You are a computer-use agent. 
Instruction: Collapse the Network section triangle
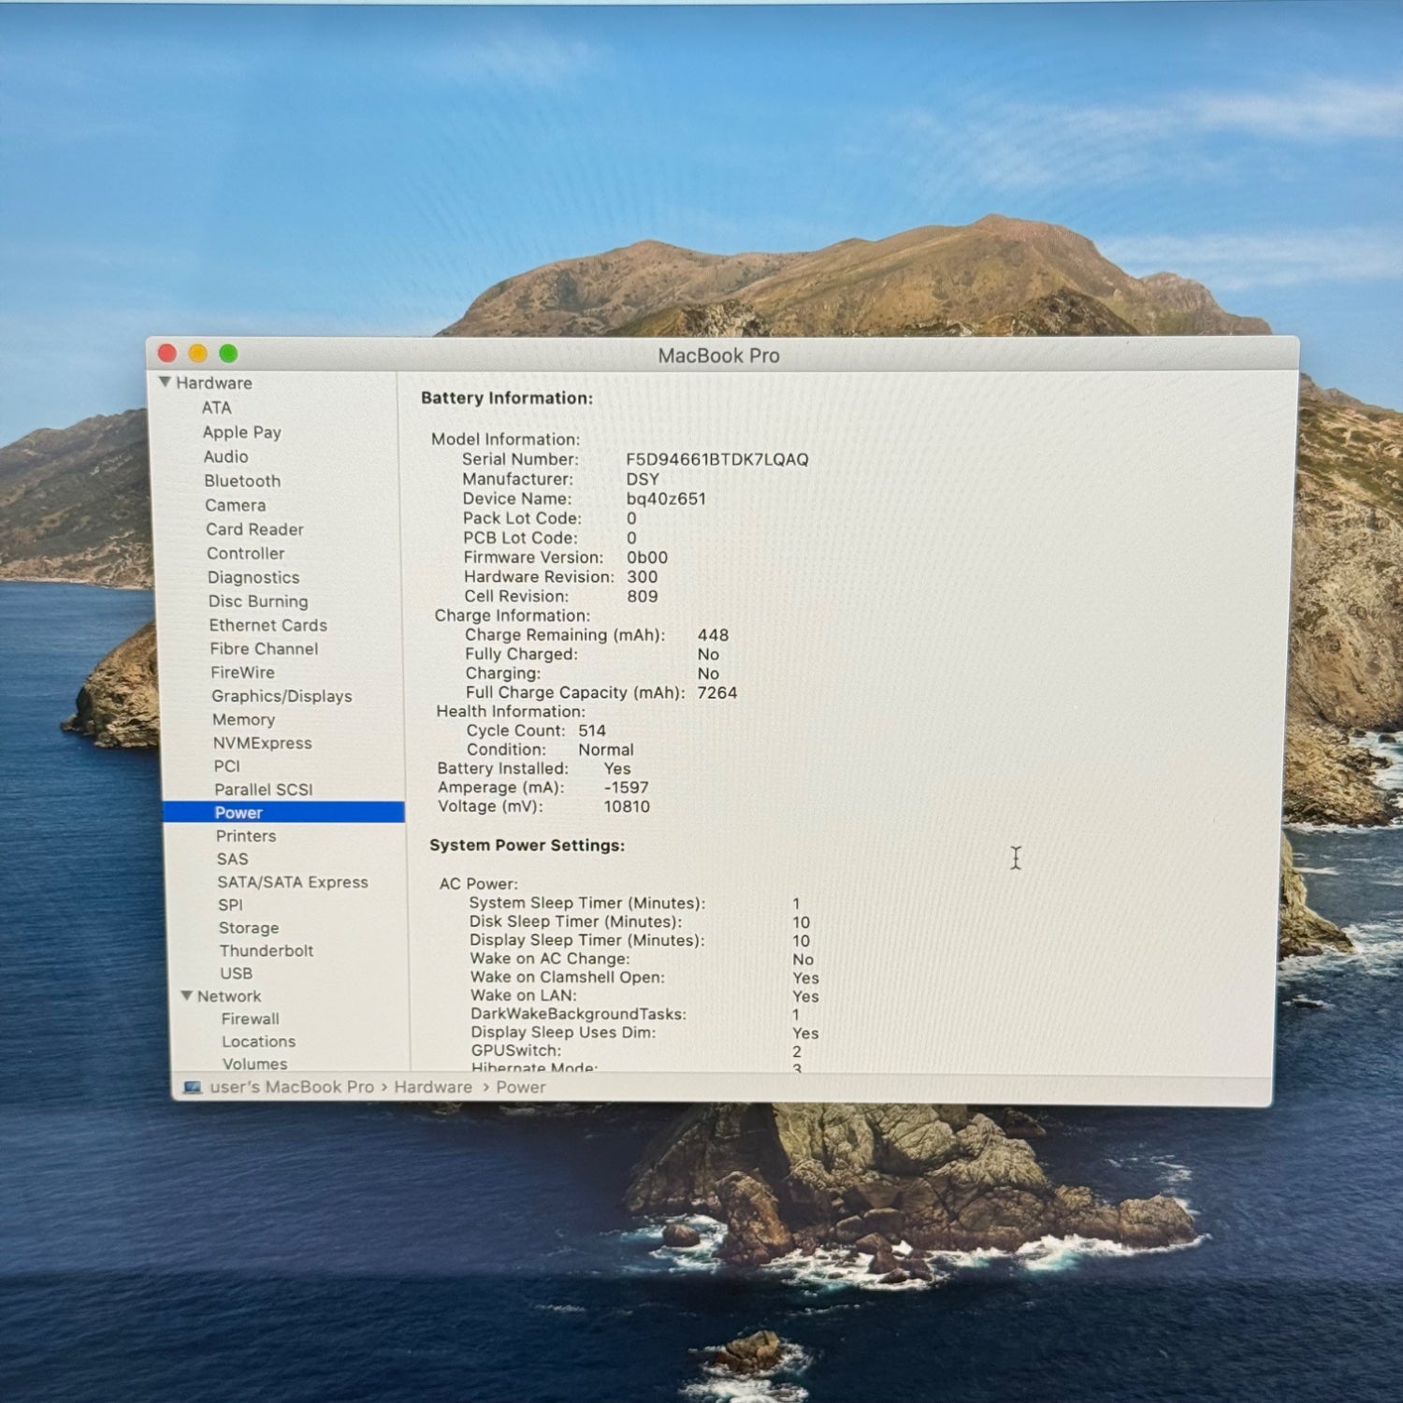187,996
